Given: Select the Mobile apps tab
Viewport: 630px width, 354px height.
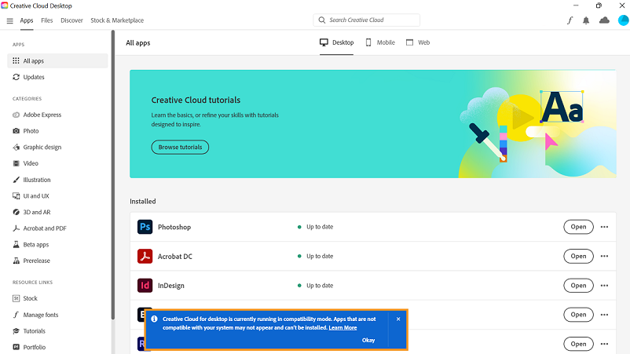Looking at the screenshot, I should coord(380,42).
